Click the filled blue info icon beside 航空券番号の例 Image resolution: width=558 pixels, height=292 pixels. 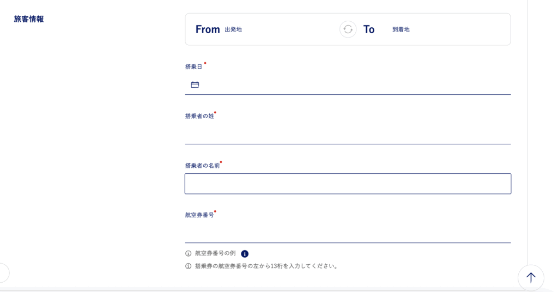click(x=245, y=253)
